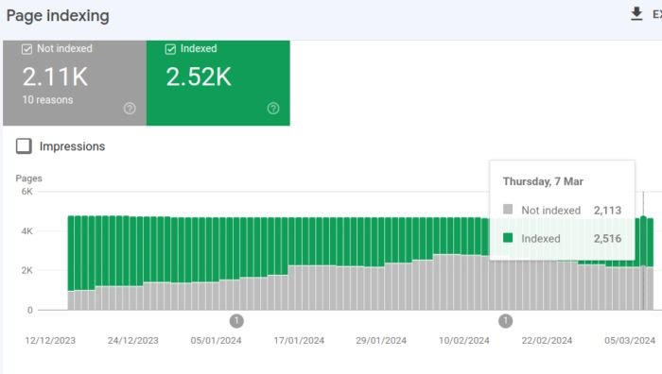
Task: Click the Pages axis title
Action: 28,178
